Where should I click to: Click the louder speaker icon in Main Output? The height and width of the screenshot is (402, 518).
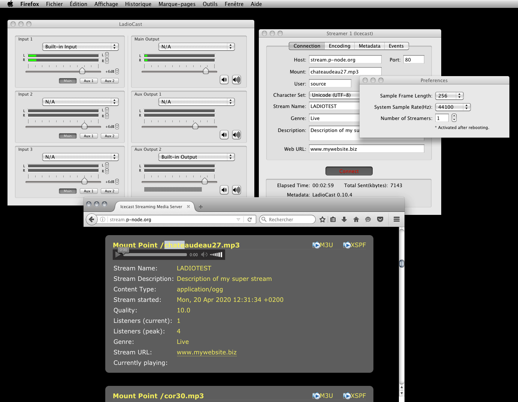coord(236,79)
